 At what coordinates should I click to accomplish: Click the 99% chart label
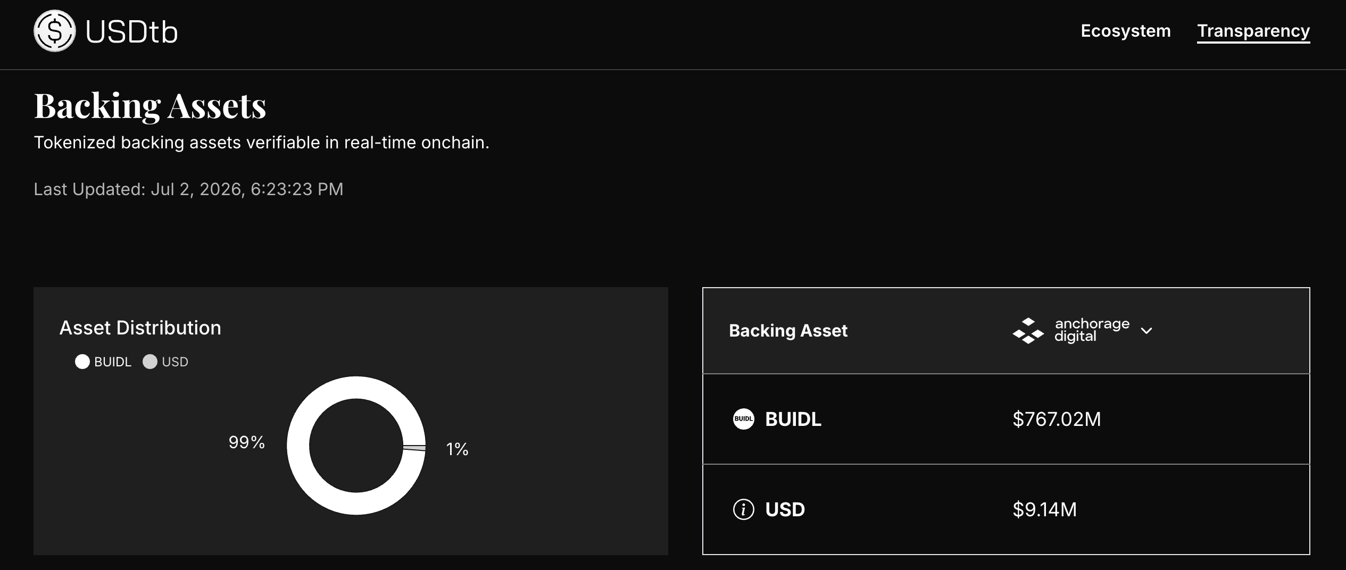click(246, 442)
